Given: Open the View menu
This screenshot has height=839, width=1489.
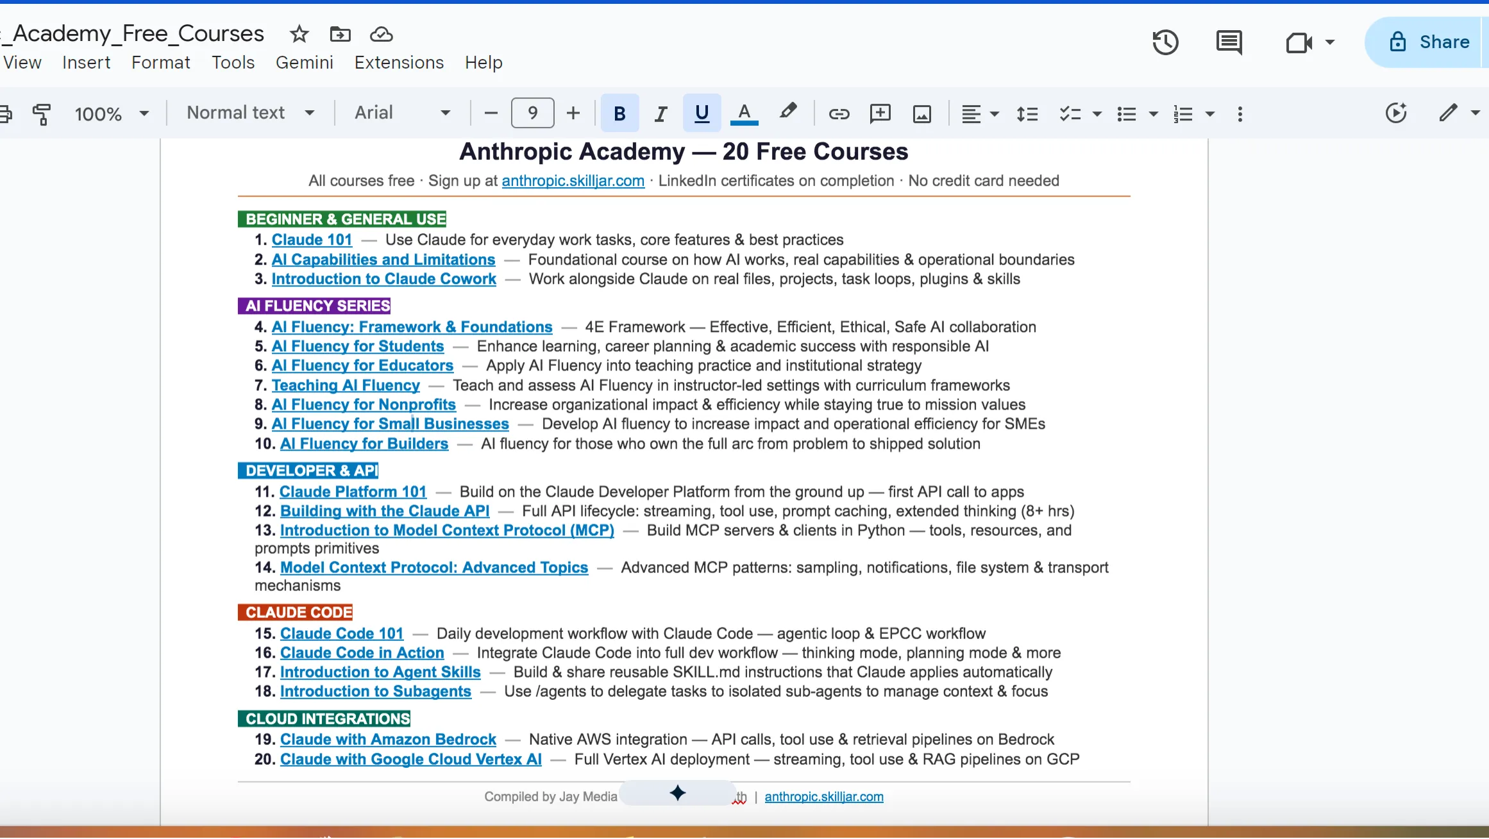Looking at the screenshot, I should [x=22, y=62].
